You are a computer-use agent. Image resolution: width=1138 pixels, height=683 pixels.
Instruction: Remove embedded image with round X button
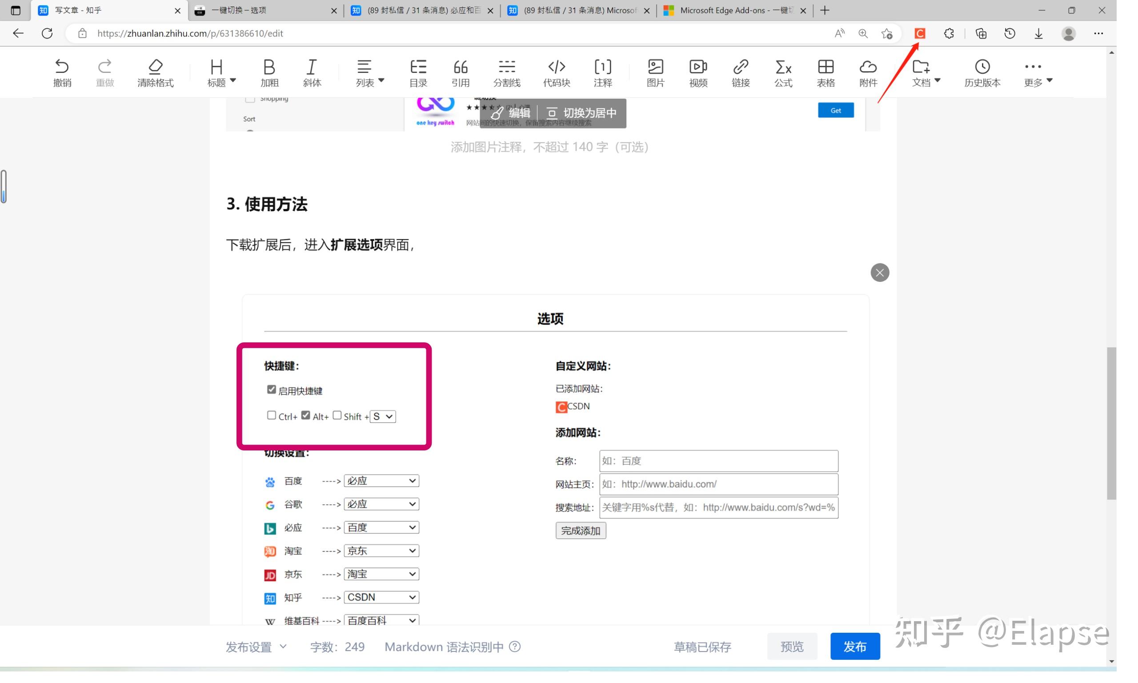tap(879, 273)
